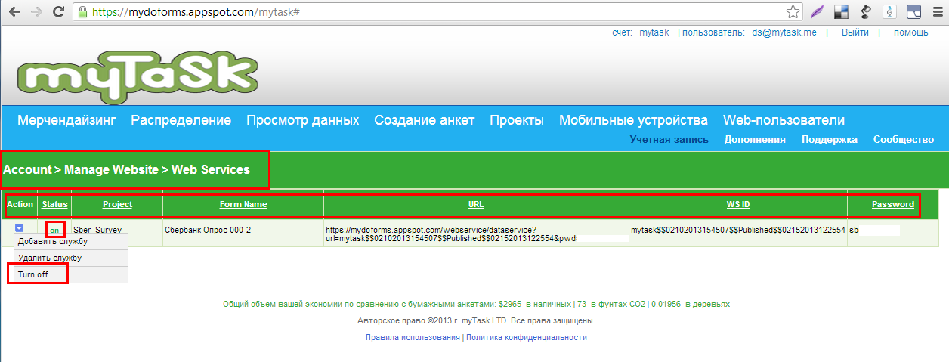Choose 'Удалить службу' from the action menu

click(50, 258)
